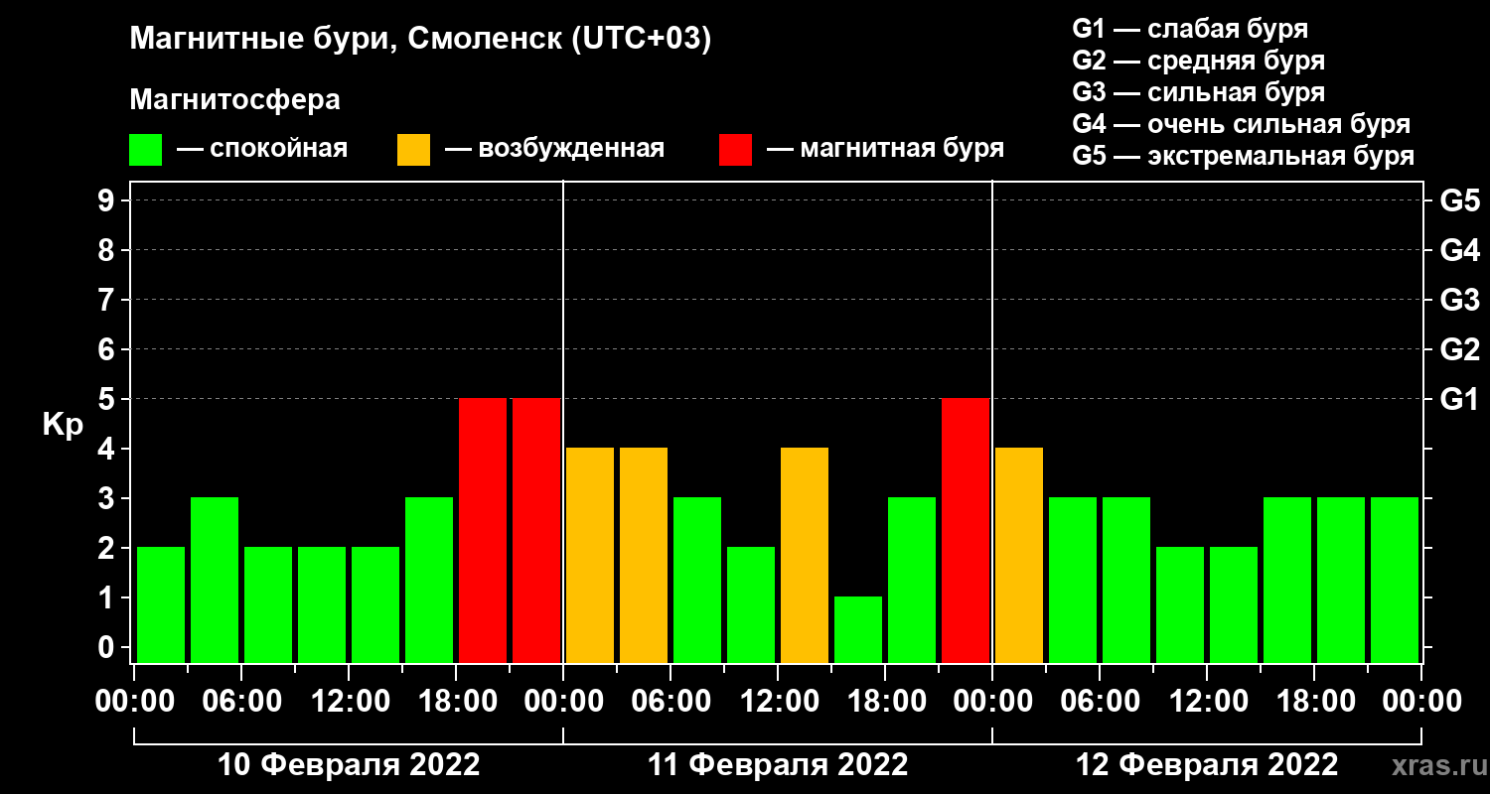Click the green bar at 18:00 on 11 Февраля
The width and height of the screenshot is (1490, 794).
pyautogui.click(x=912, y=580)
